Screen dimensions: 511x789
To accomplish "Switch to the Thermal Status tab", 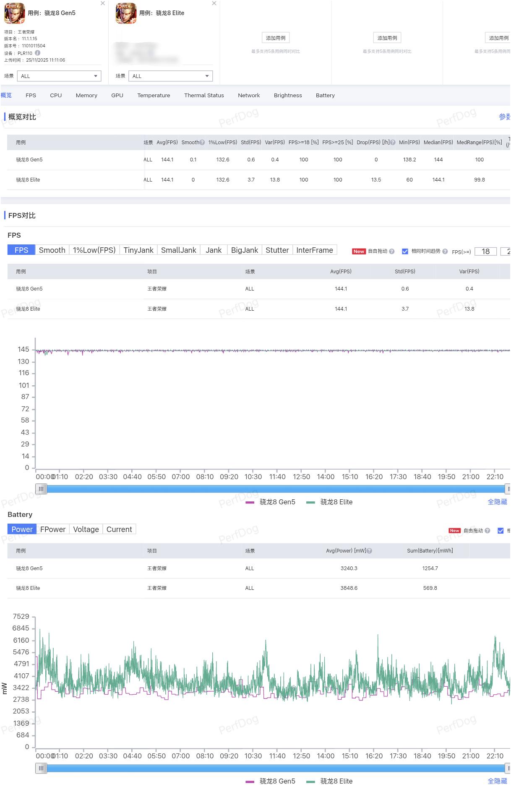I will 204,96.
